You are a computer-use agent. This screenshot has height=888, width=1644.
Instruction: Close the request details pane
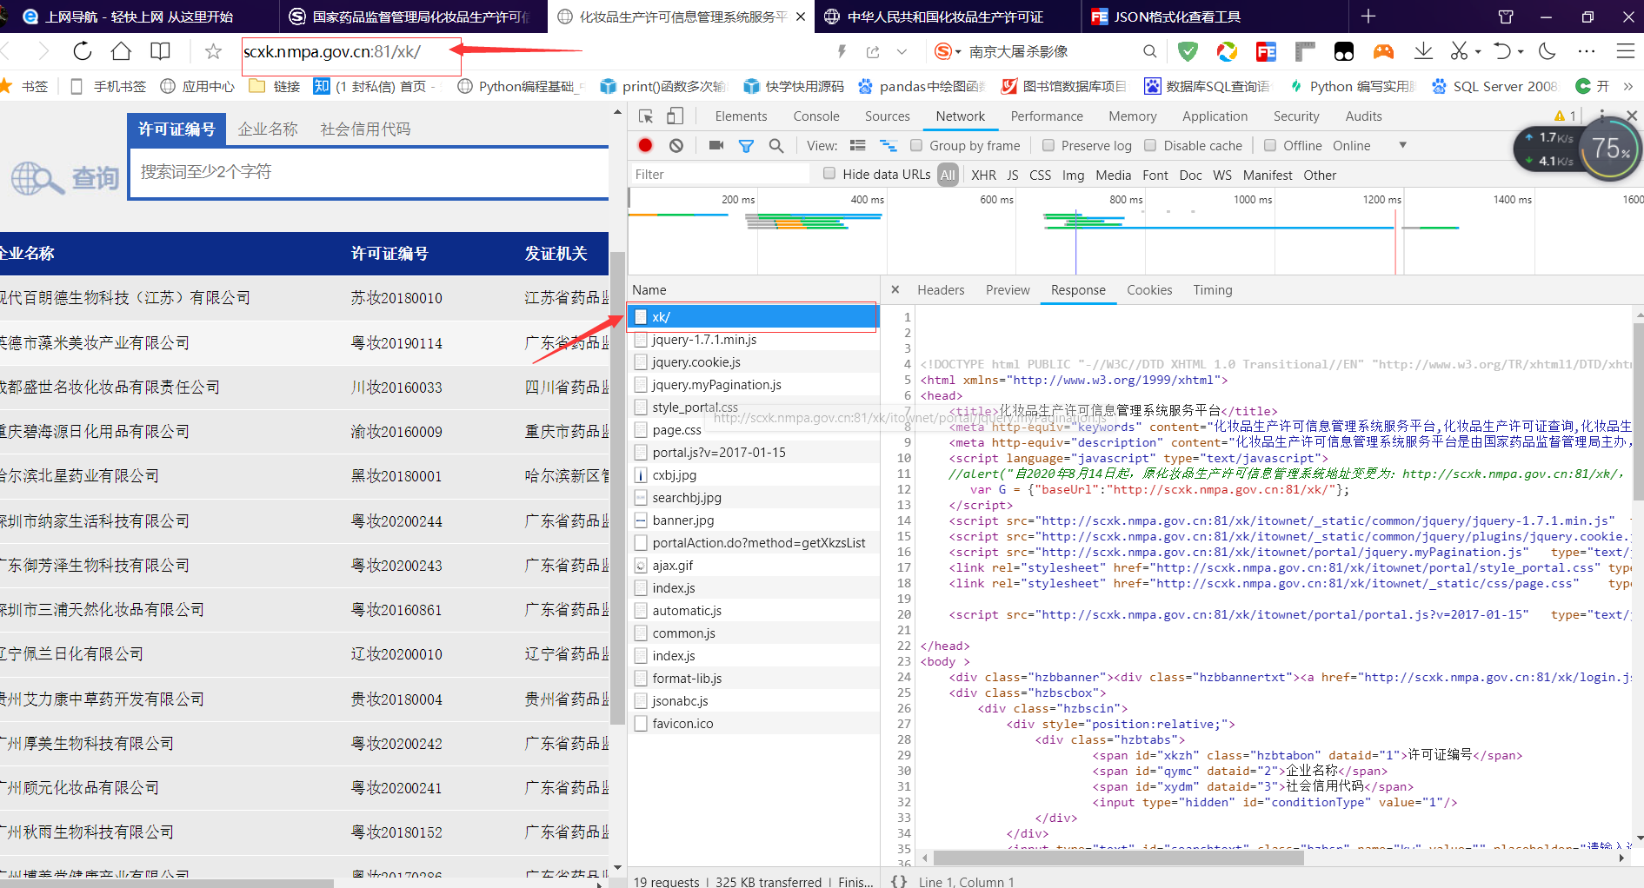point(895,289)
